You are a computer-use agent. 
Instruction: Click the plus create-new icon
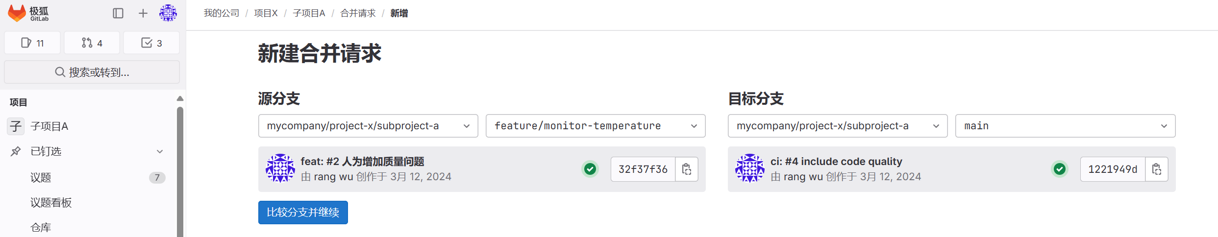143,13
